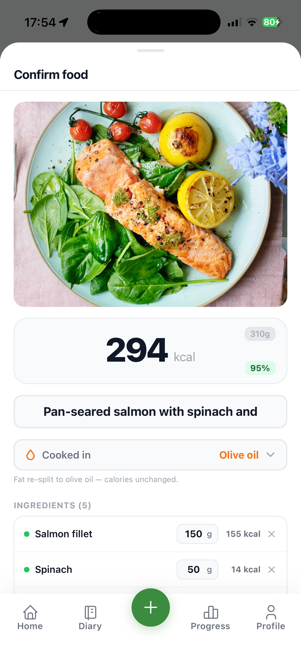Tap the sheet drag handle bar
301x654 pixels.
click(x=151, y=50)
